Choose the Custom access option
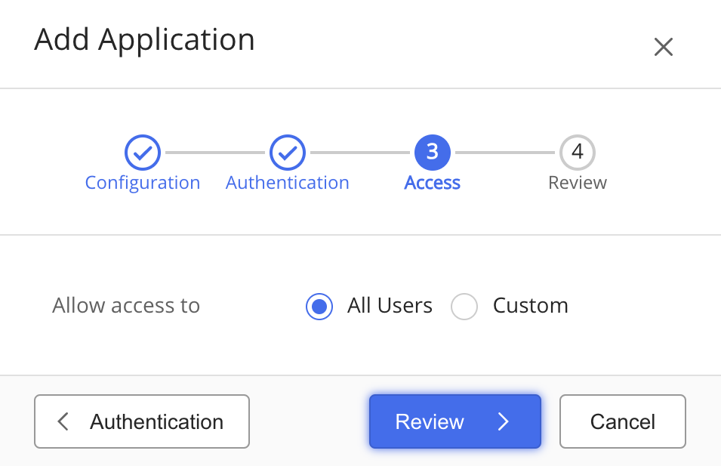This screenshot has width=721, height=466. [464, 306]
